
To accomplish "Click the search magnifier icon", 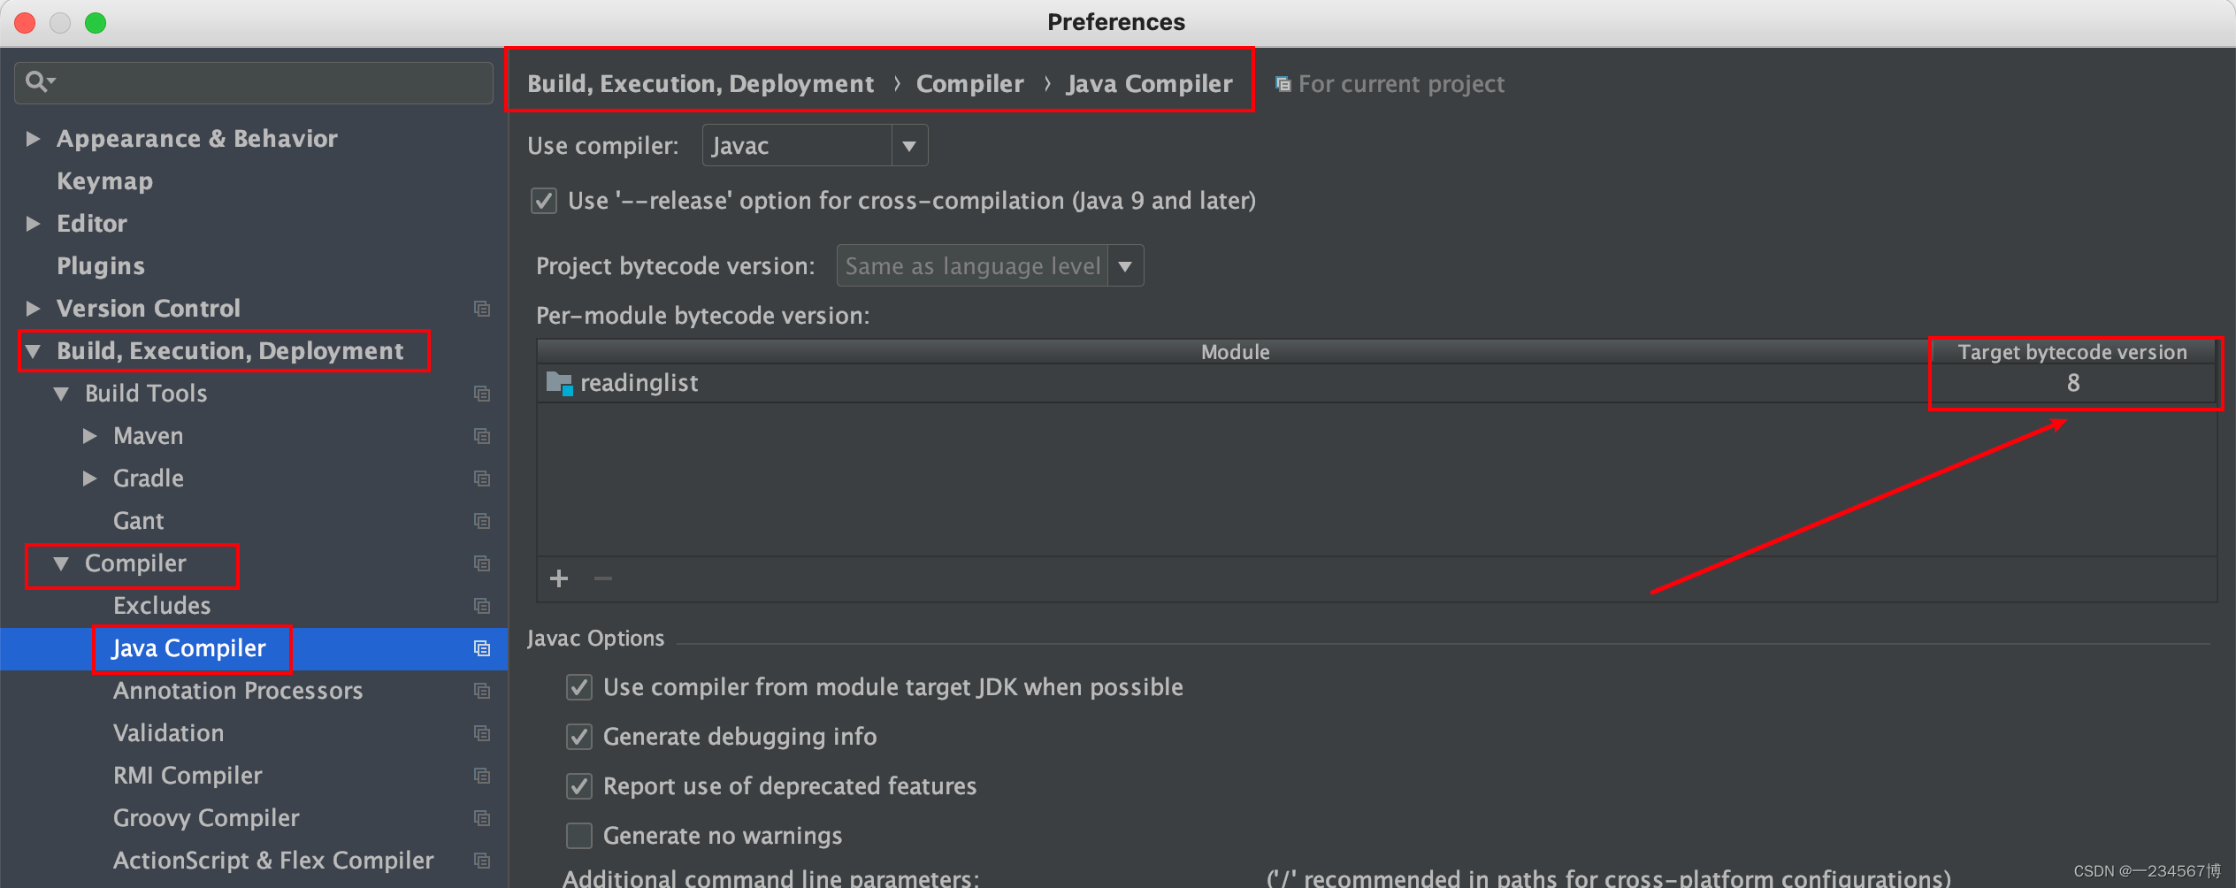I will [37, 82].
